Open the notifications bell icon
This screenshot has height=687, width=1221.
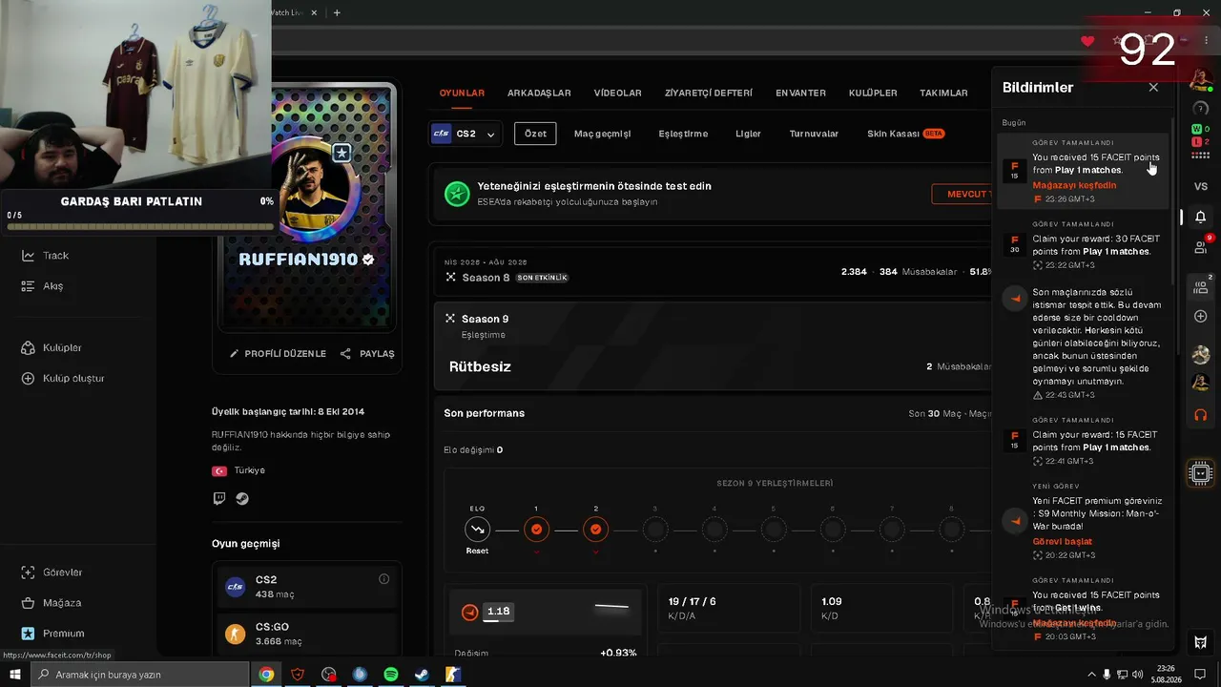1201,217
